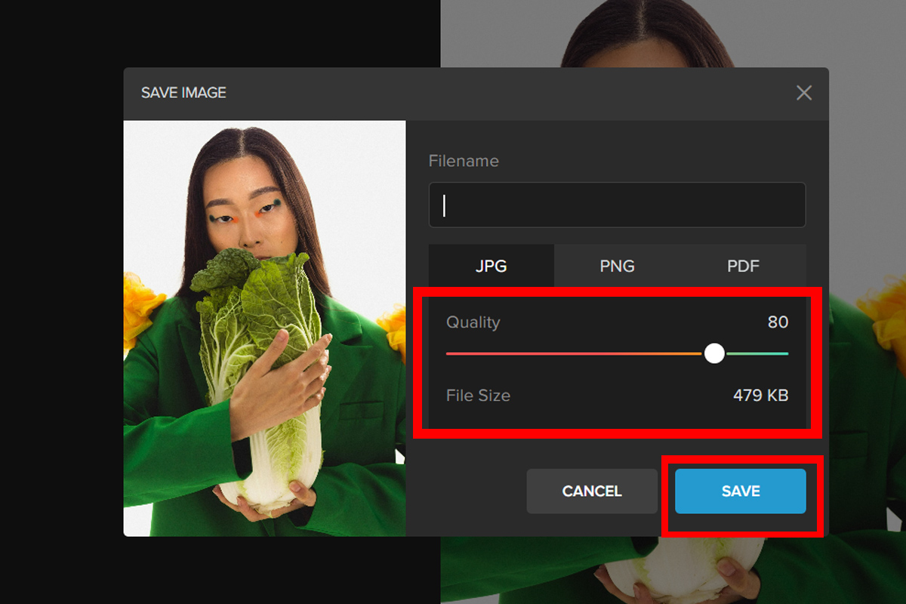
Task: Click the Filename label
Action: point(464,161)
